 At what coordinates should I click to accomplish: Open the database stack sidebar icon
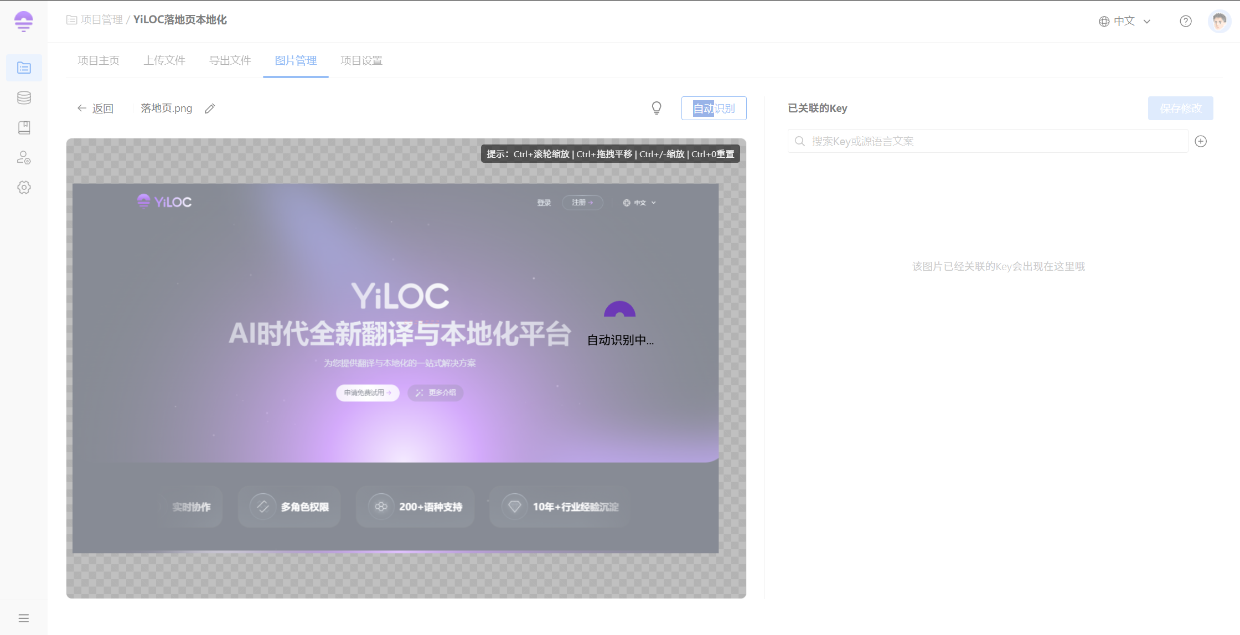[x=24, y=98]
